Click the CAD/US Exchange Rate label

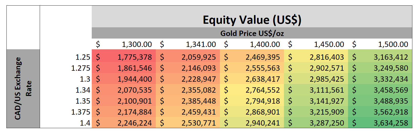click(23, 88)
